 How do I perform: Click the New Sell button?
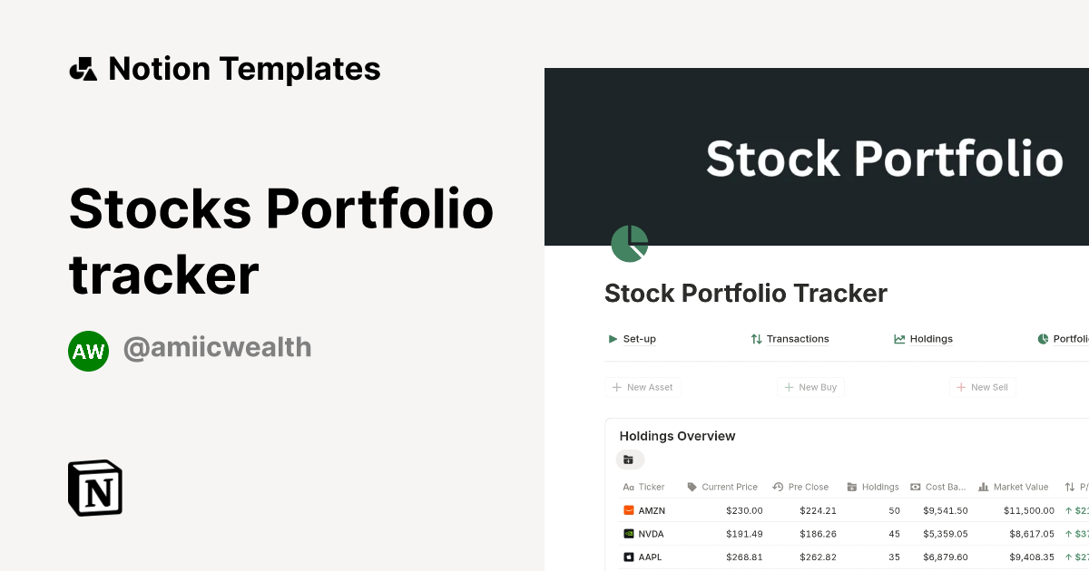982,387
